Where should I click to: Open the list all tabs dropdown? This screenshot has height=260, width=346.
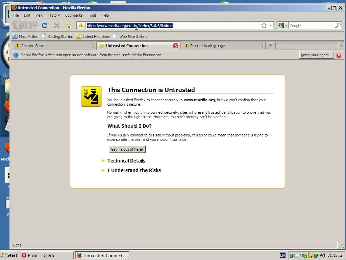click(x=341, y=46)
